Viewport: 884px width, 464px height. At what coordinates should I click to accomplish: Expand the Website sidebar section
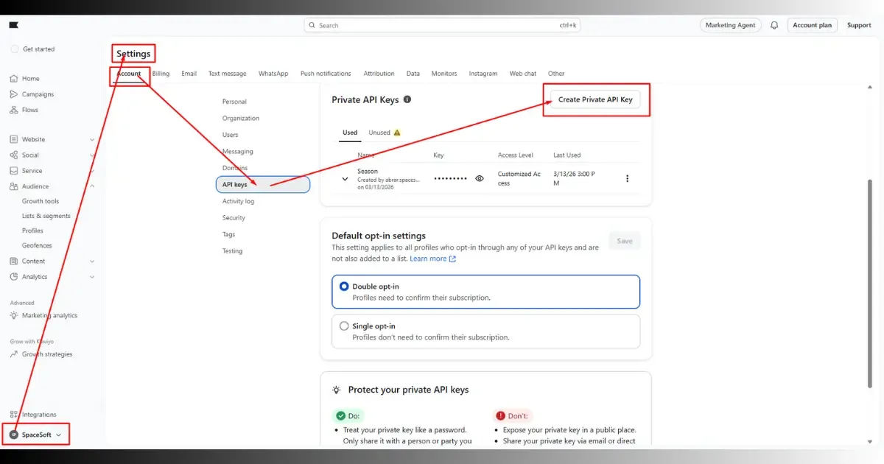92,139
